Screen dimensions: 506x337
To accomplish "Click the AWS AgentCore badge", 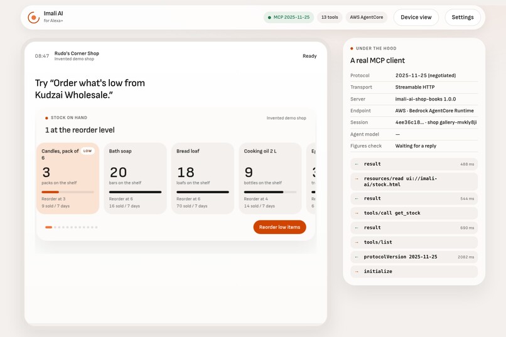I will [366, 18].
